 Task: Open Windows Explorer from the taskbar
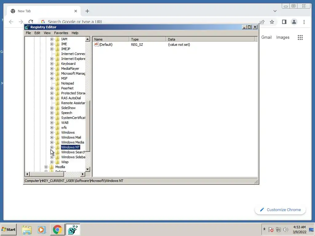(x=27, y=230)
